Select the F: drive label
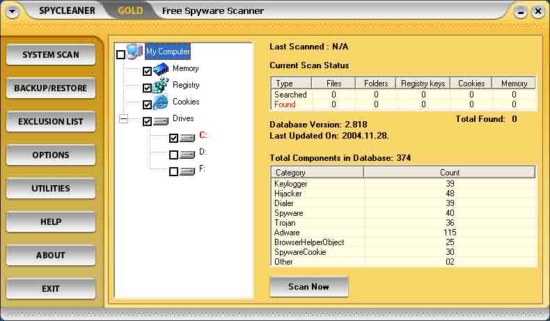 202,169
